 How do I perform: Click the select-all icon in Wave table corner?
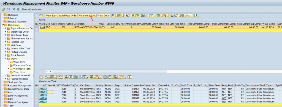tap(37, 24)
